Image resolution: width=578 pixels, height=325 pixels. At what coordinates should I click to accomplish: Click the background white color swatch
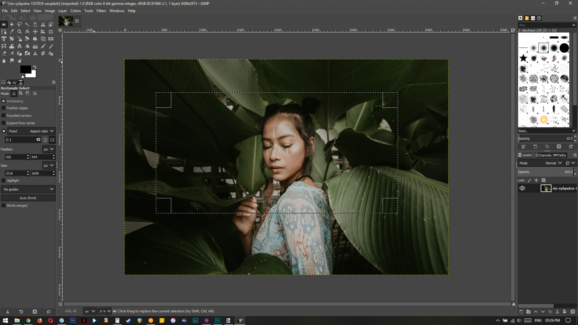pyautogui.click(x=33, y=75)
